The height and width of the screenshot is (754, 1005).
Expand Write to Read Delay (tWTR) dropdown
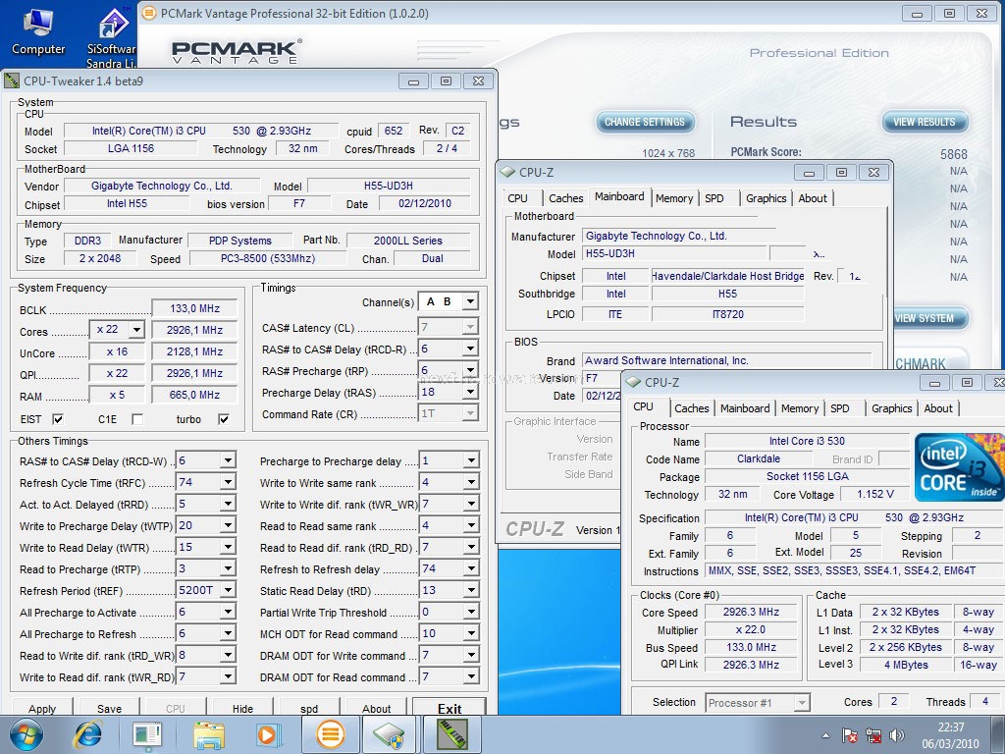(228, 547)
